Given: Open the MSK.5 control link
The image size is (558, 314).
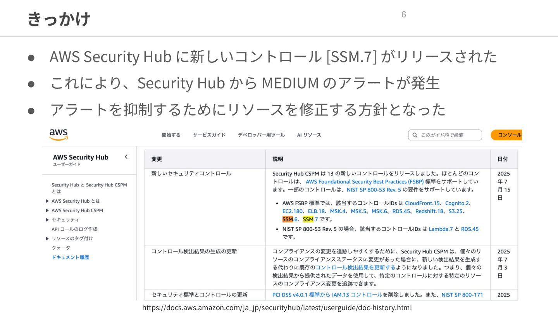Looking at the screenshot, I should (x=358, y=211).
